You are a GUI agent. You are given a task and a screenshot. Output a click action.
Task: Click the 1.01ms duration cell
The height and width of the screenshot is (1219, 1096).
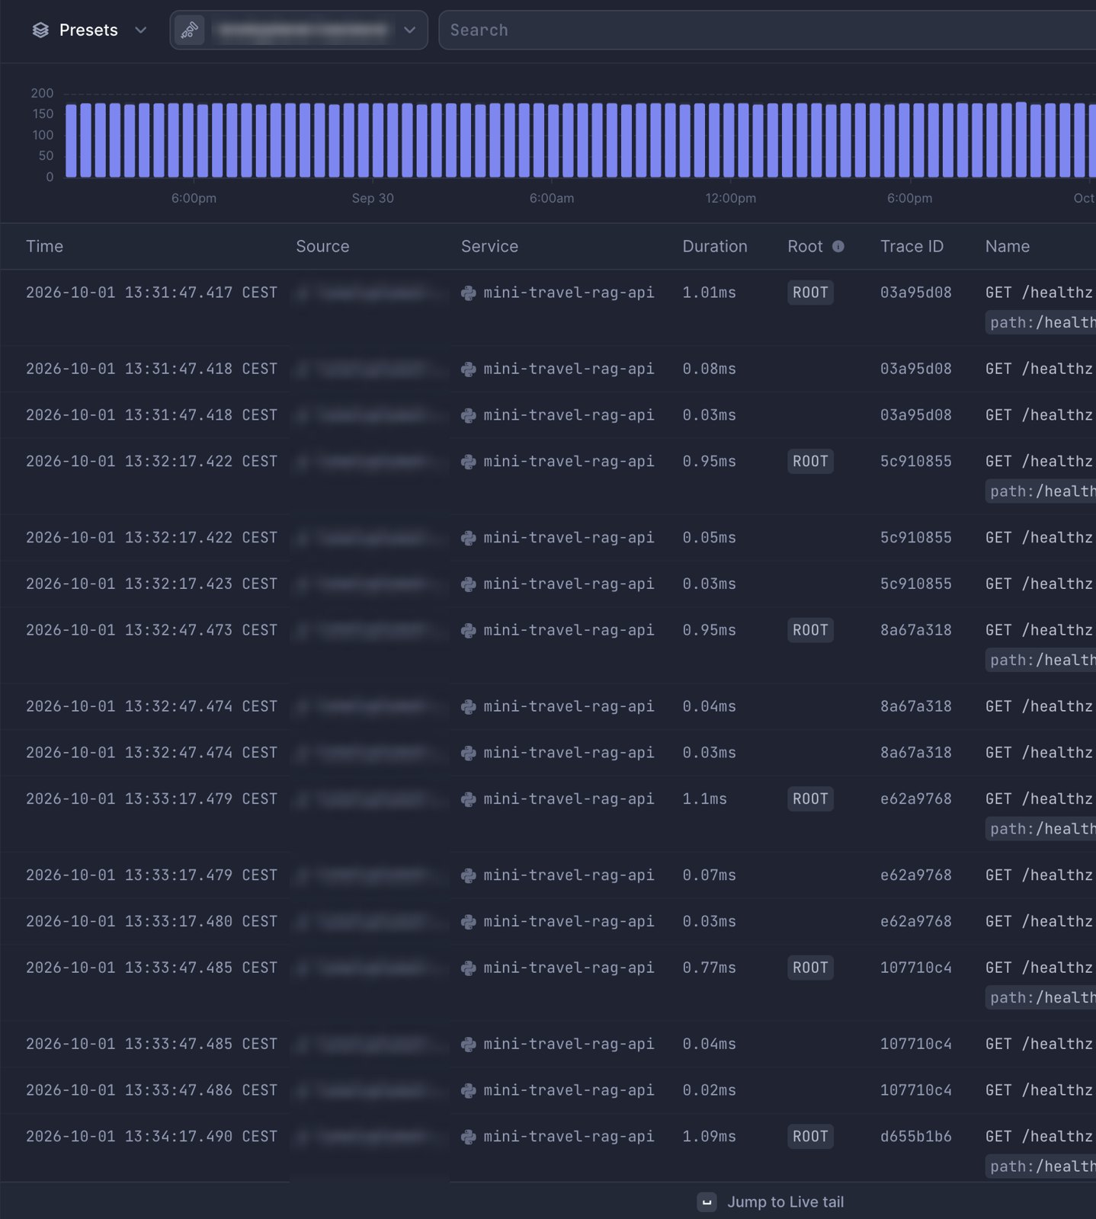click(709, 293)
